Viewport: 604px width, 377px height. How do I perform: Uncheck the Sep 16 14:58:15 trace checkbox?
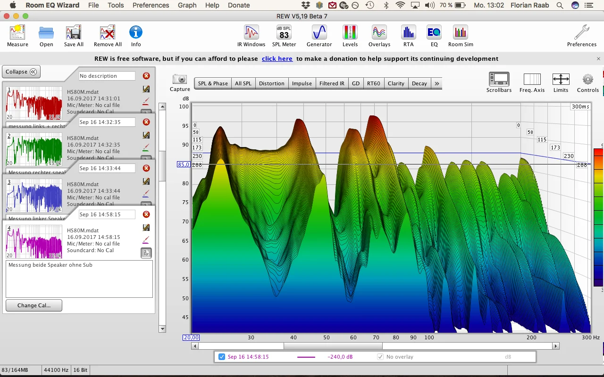[222, 357]
